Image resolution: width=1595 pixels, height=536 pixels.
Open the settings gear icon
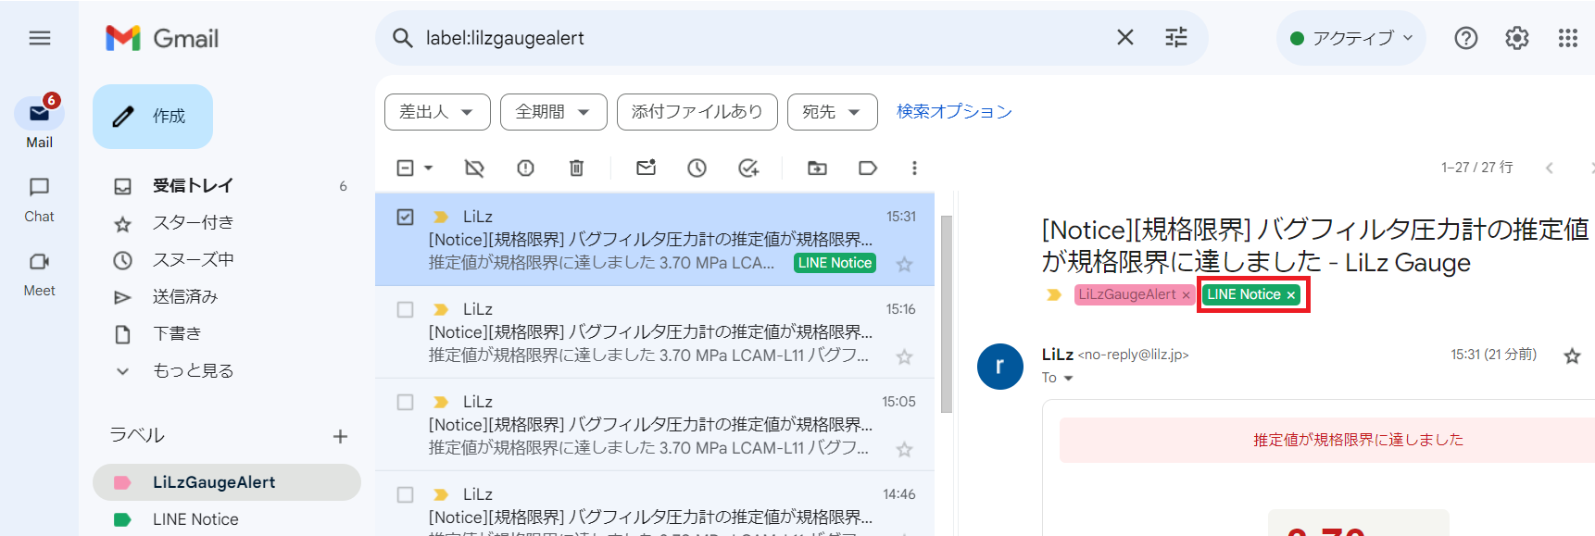[x=1516, y=38]
